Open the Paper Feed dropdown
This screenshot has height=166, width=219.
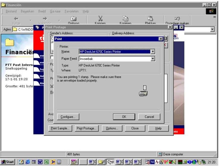click(153, 59)
